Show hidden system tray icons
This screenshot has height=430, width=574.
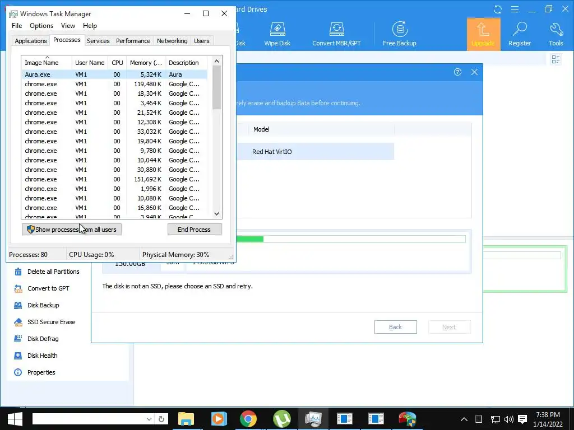(x=464, y=419)
